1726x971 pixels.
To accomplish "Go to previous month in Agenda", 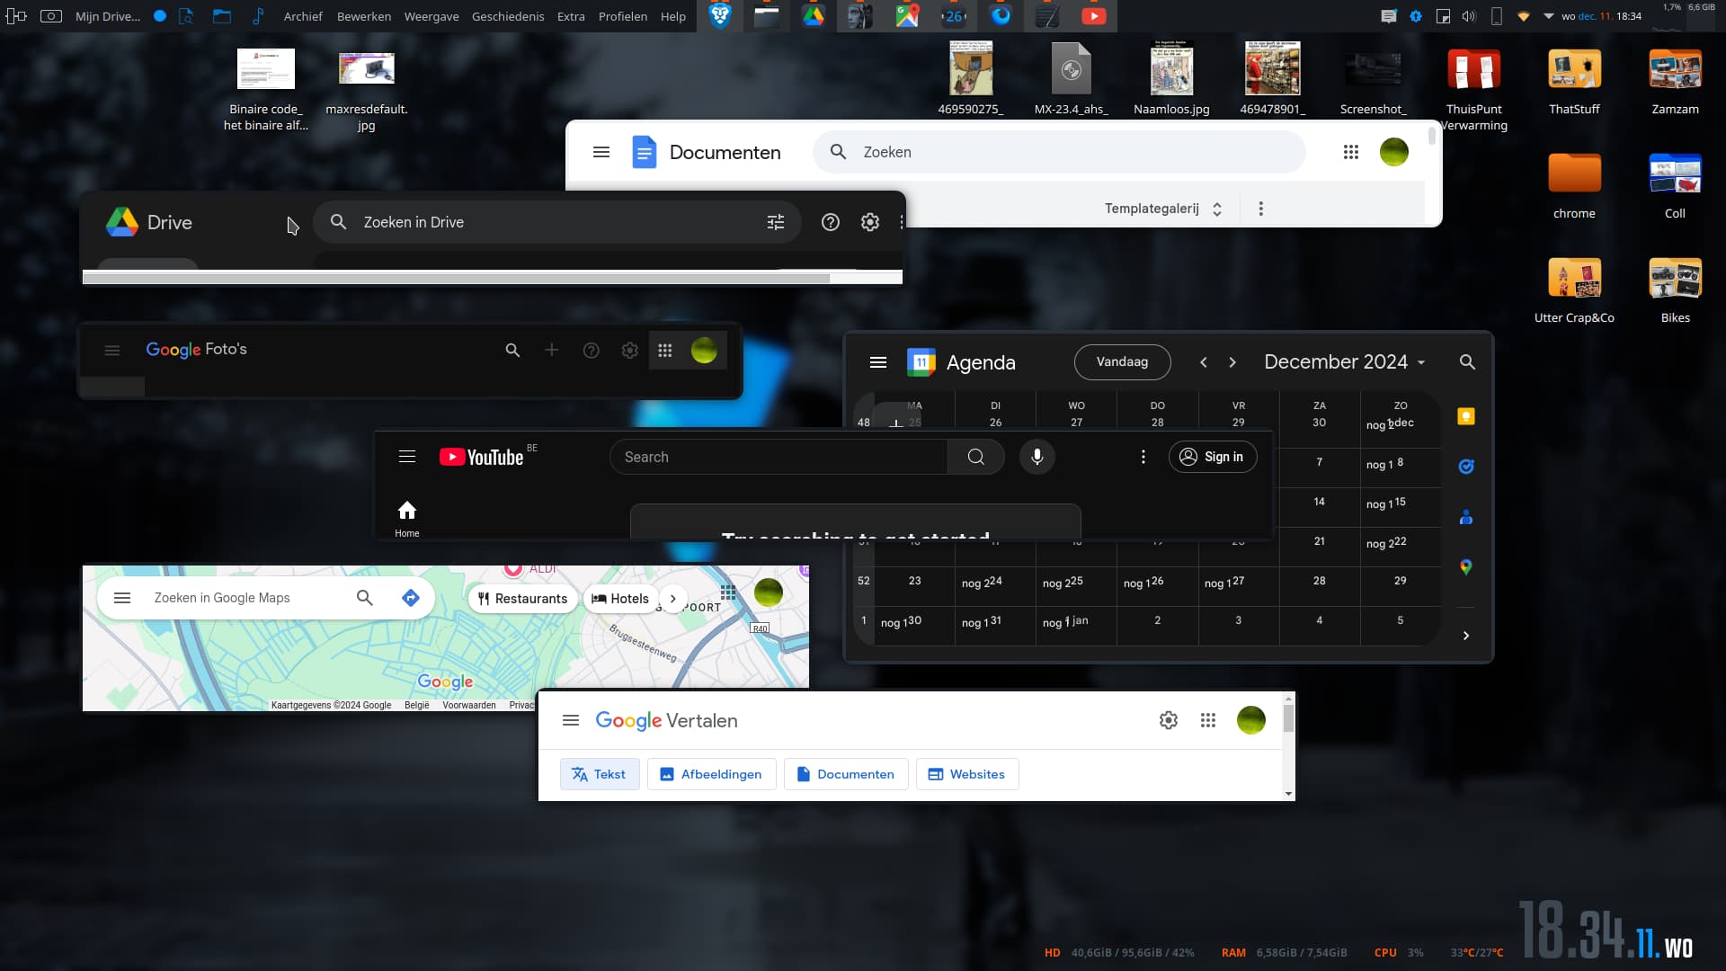I will tap(1203, 362).
